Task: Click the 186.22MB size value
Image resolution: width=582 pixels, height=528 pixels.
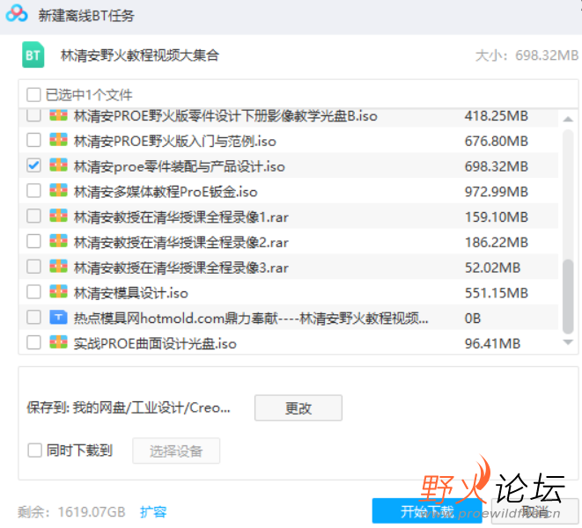Action: (x=497, y=242)
